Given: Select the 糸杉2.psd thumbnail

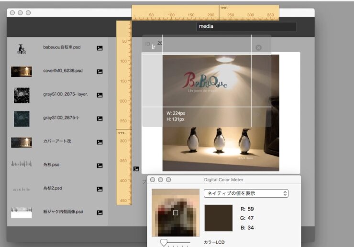Looking at the screenshot, I should tap(21, 189).
